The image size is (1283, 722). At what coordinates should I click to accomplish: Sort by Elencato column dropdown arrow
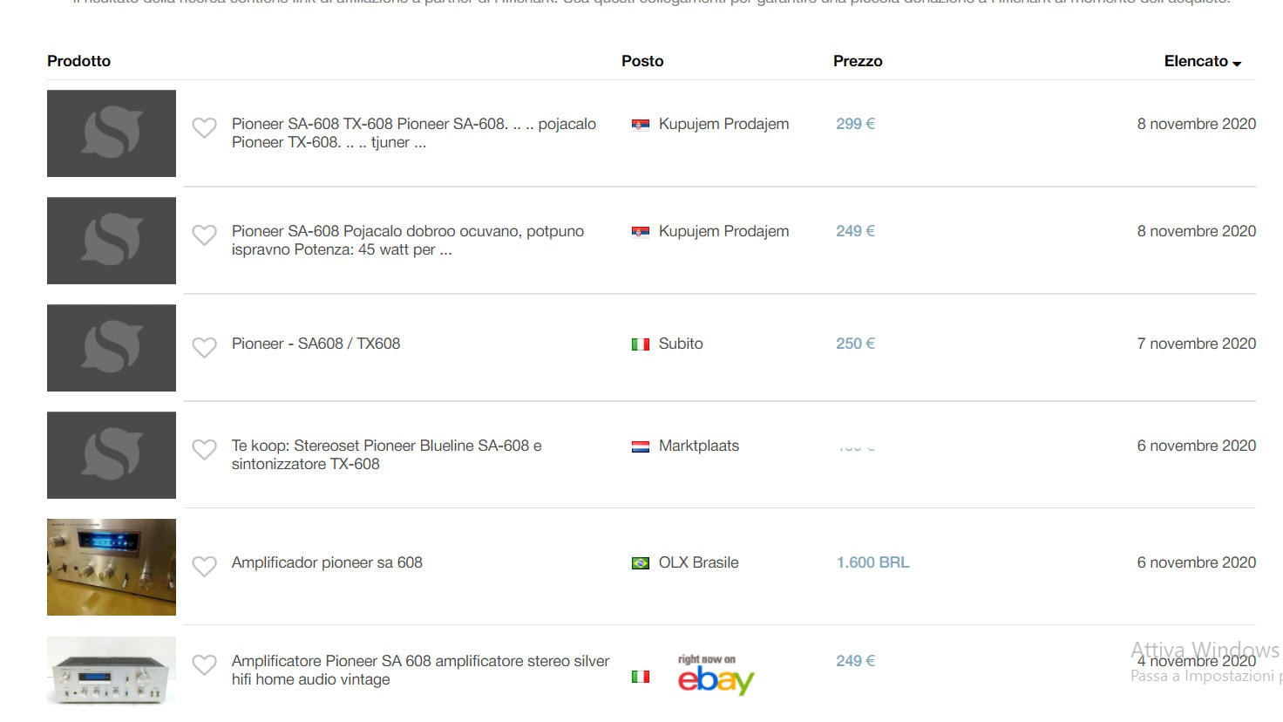(x=1237, y=63)
